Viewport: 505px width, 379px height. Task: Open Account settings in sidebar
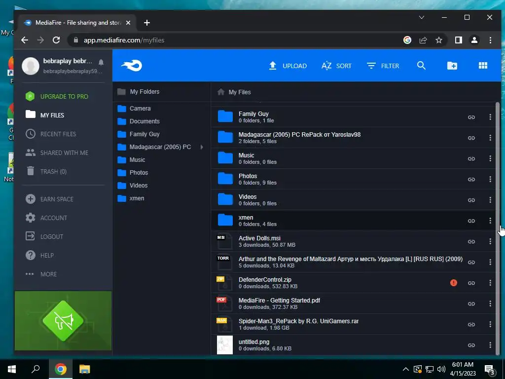[47, 218]
